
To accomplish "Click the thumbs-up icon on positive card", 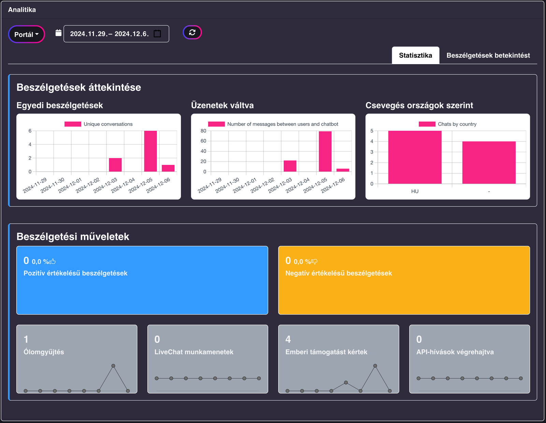I will 53,262.
